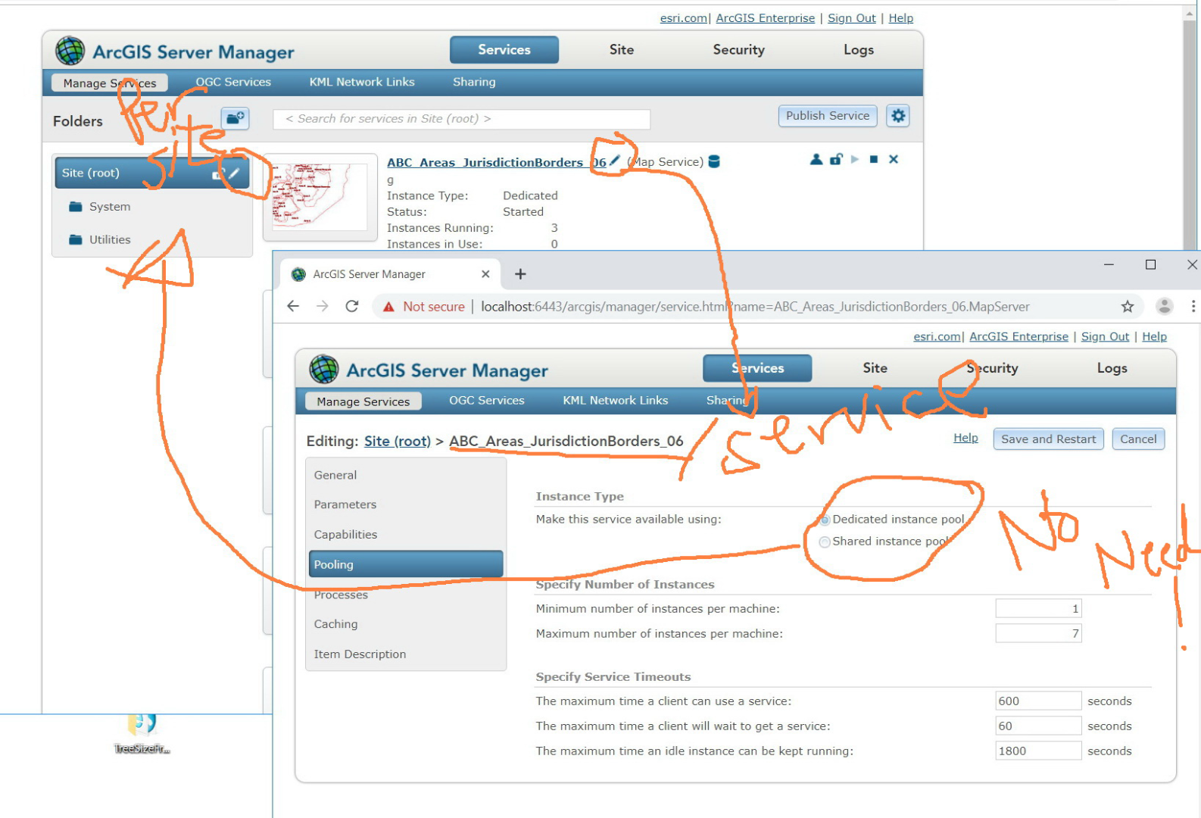Open the Site tab in the front Editing window

point(875,368)
